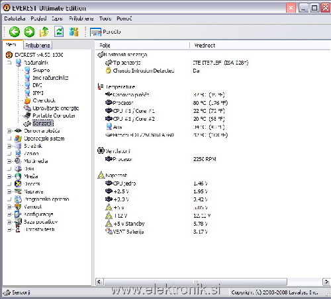Click the Varnost shield icon

coord(18,207)
